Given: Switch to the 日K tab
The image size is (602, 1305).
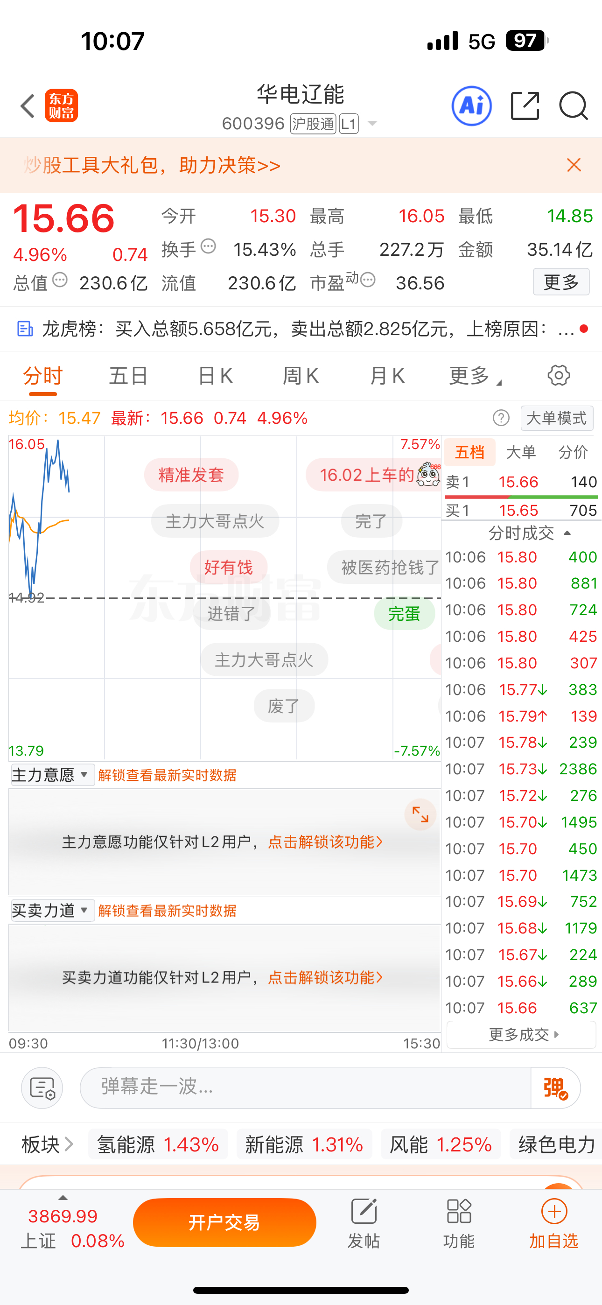Looking at the screenshot, I should (215, 376).
